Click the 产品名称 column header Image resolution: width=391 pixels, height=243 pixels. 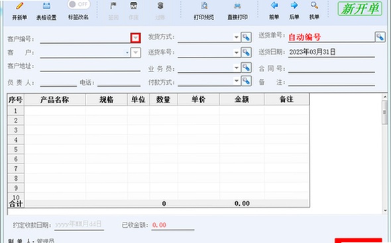point(55,100)
